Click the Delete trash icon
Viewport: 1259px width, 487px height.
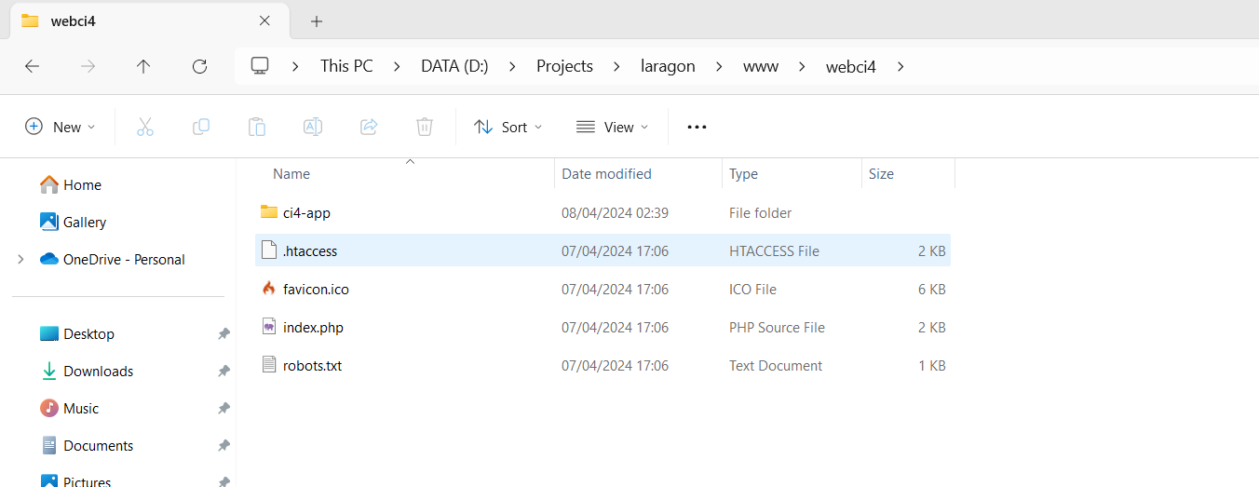click(x=425, y=127)
